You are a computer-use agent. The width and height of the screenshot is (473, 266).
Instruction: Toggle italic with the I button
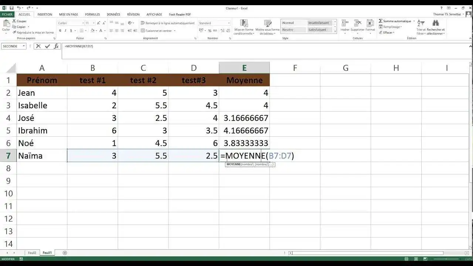pyautogui.click(x=65, y=30)
